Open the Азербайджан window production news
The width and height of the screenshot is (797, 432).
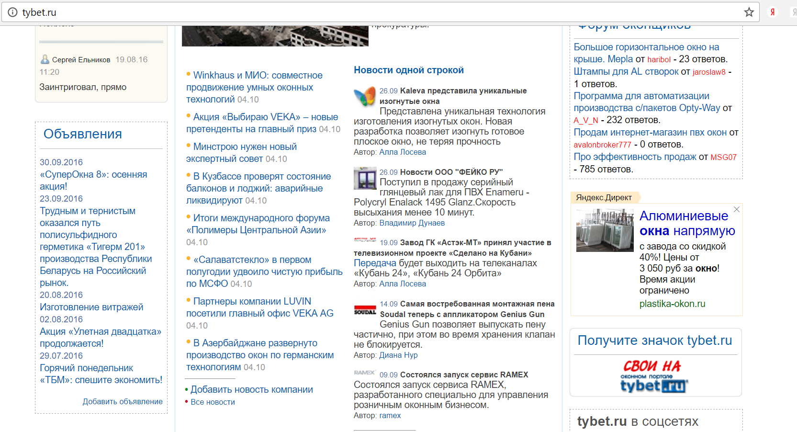click(x=260, y=355)
